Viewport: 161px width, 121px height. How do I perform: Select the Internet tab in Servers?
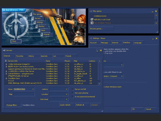tap(9, 56)
